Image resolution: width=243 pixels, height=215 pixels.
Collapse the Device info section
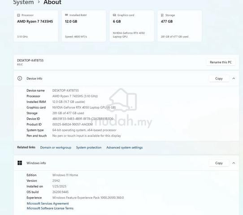(234, 78)
